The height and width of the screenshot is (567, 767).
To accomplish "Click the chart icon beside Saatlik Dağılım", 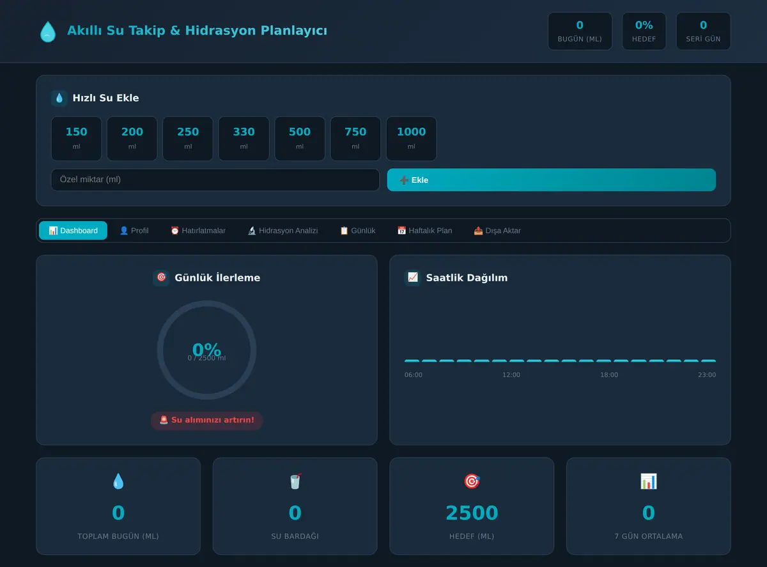I will (413, 277).
